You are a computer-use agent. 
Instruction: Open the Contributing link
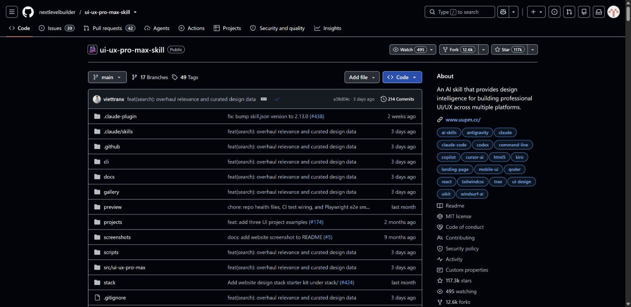pyautogui.click(x=456, y=238)
